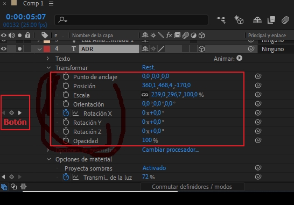Click the 3D layer cube column header
The image size is (294, 205).
pos(201,35)
